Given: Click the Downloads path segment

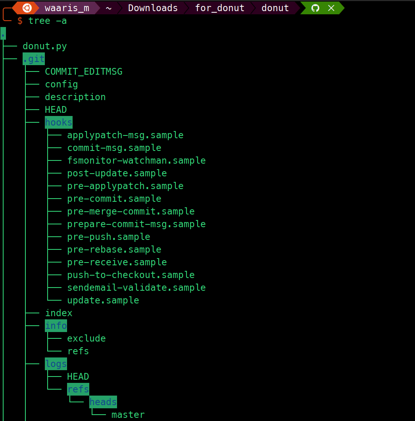Looking at the screenshot, I should tap(153, 8).
